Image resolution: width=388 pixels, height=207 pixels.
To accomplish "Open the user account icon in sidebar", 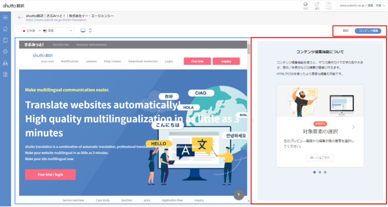I will point(5,63).
